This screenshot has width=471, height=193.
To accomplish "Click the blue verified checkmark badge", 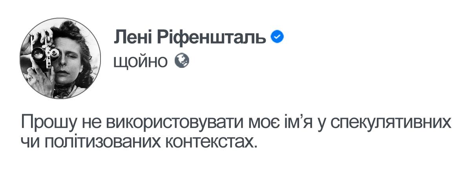I will pos(277,38).
